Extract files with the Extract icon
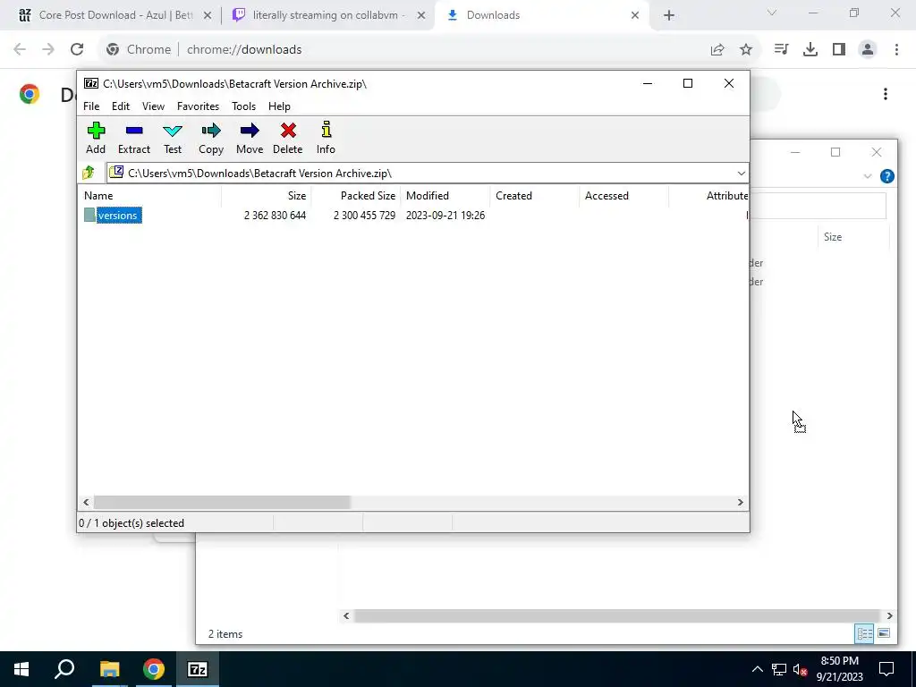 coord(134,138)
